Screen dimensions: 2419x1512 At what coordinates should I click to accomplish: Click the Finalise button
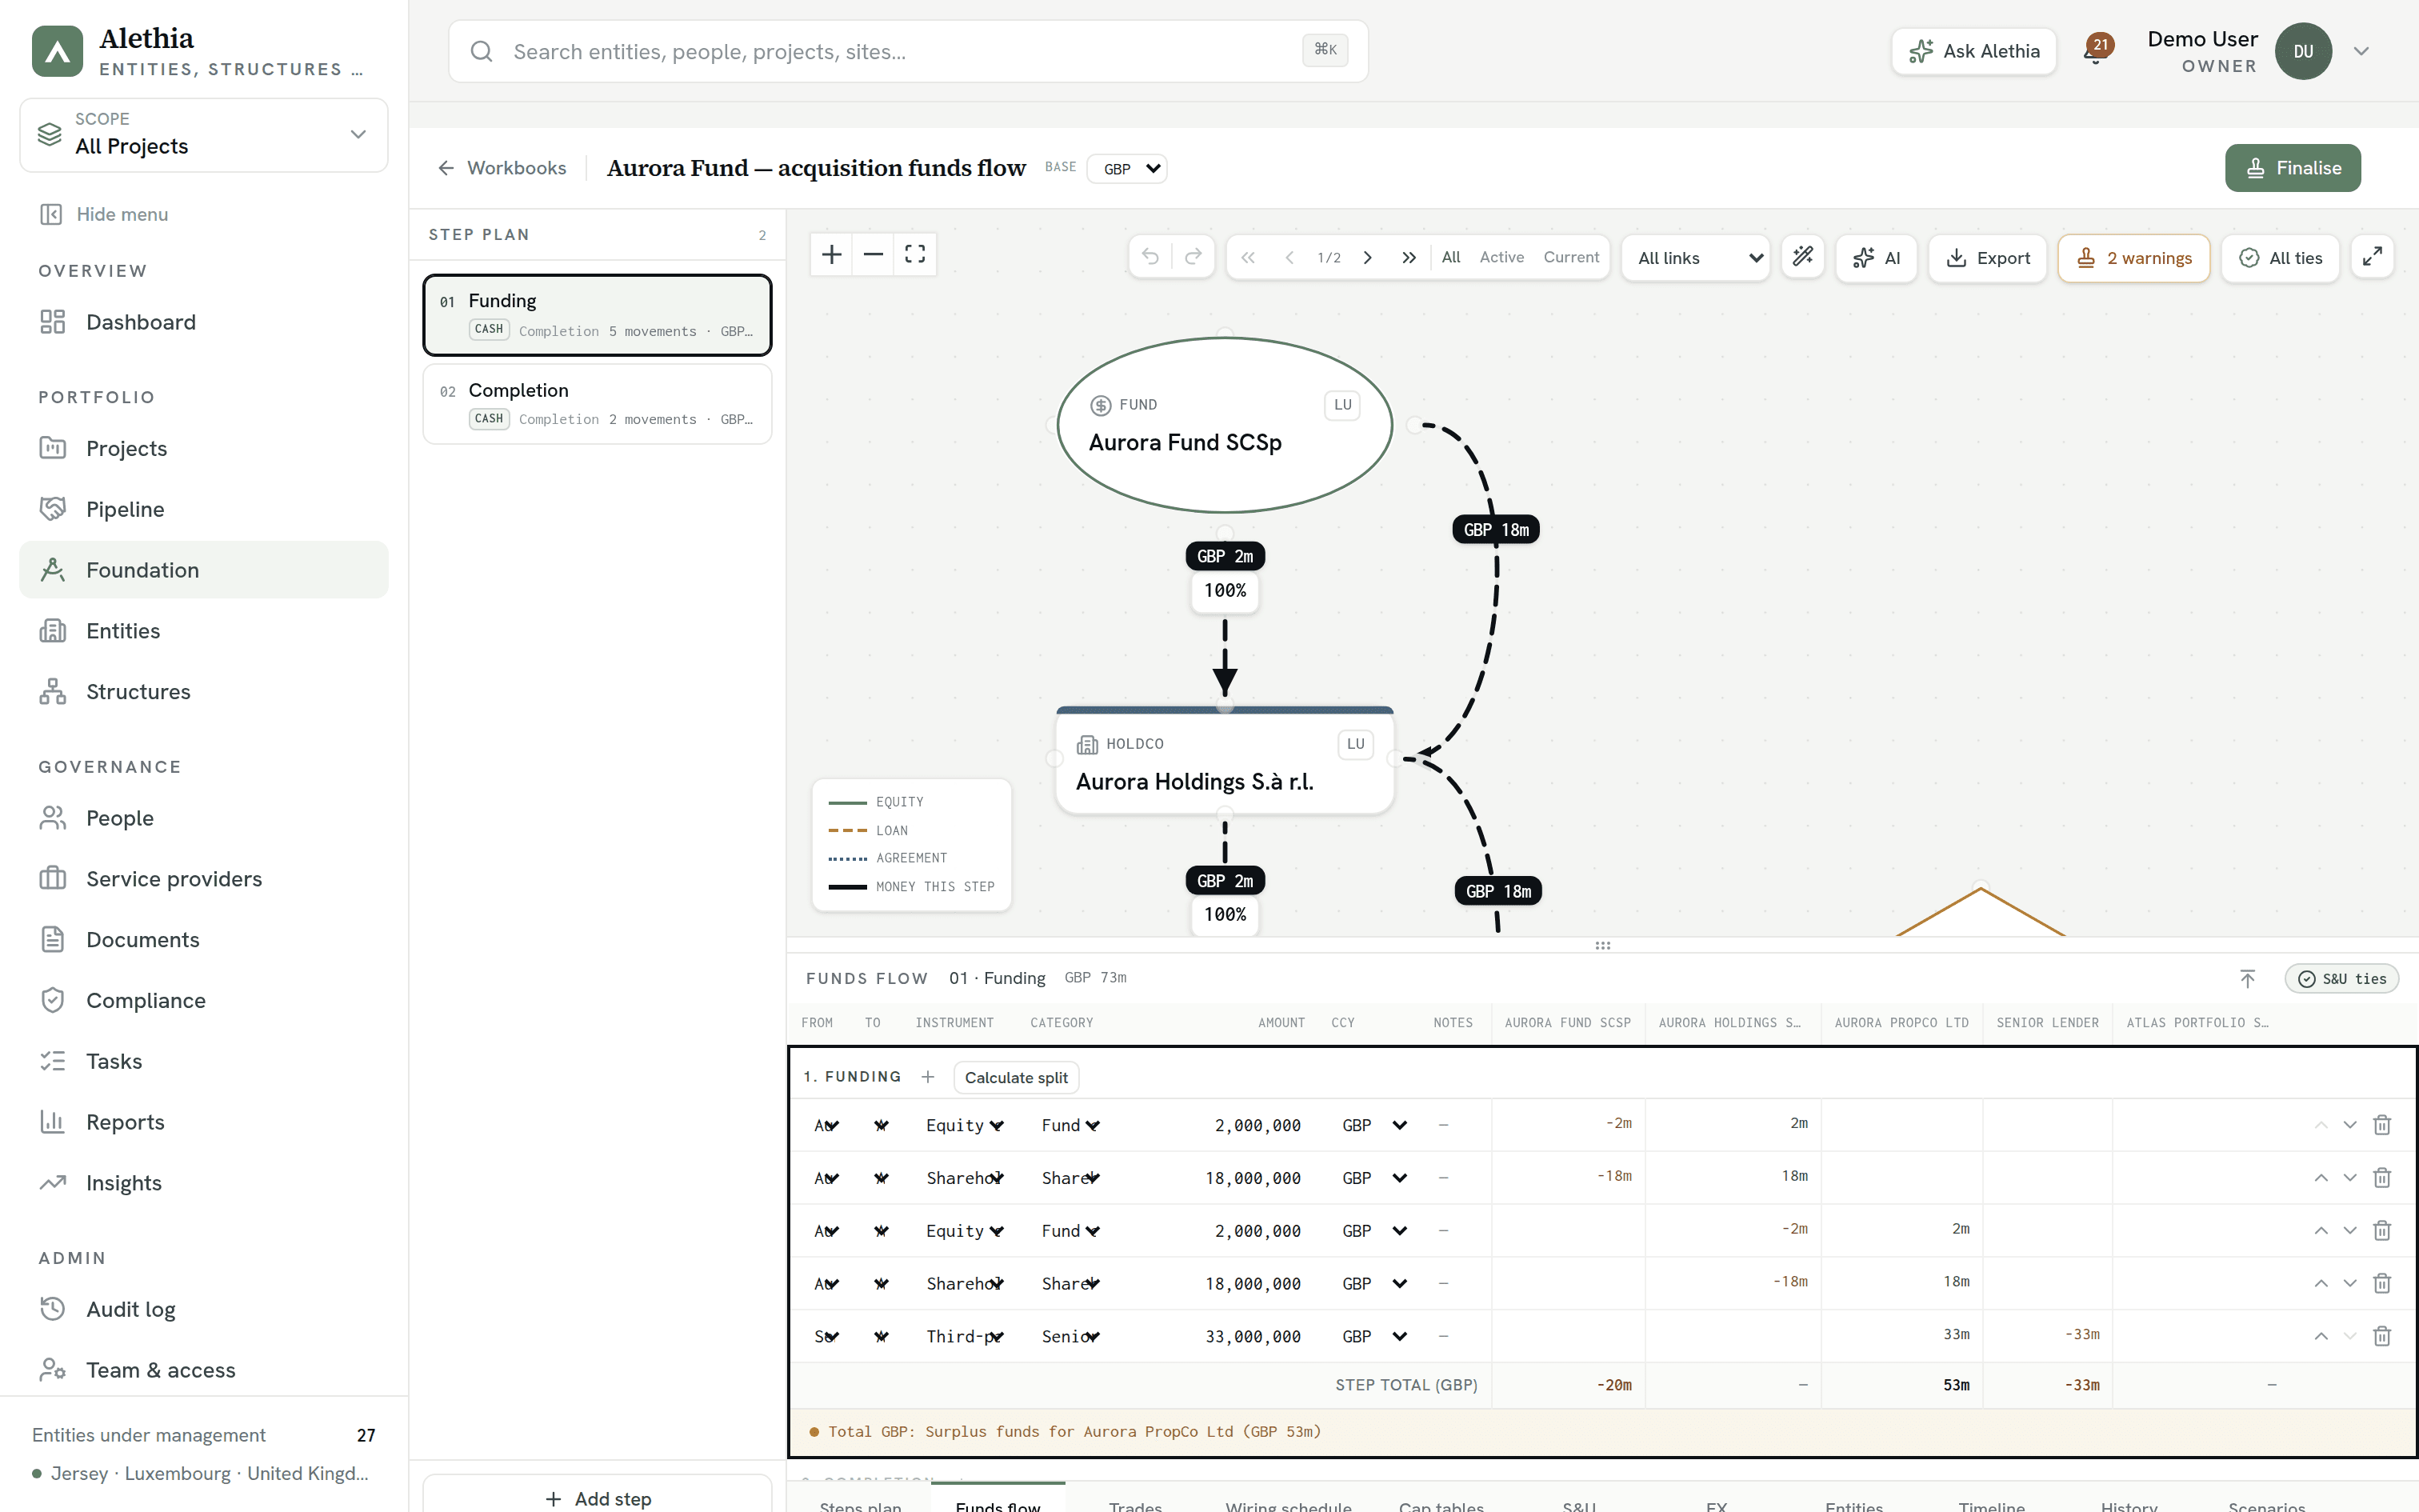coord(2292,168)
